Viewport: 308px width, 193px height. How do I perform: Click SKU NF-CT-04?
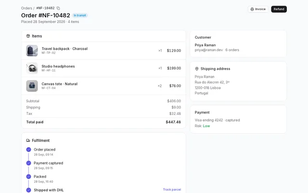[49, 88]
